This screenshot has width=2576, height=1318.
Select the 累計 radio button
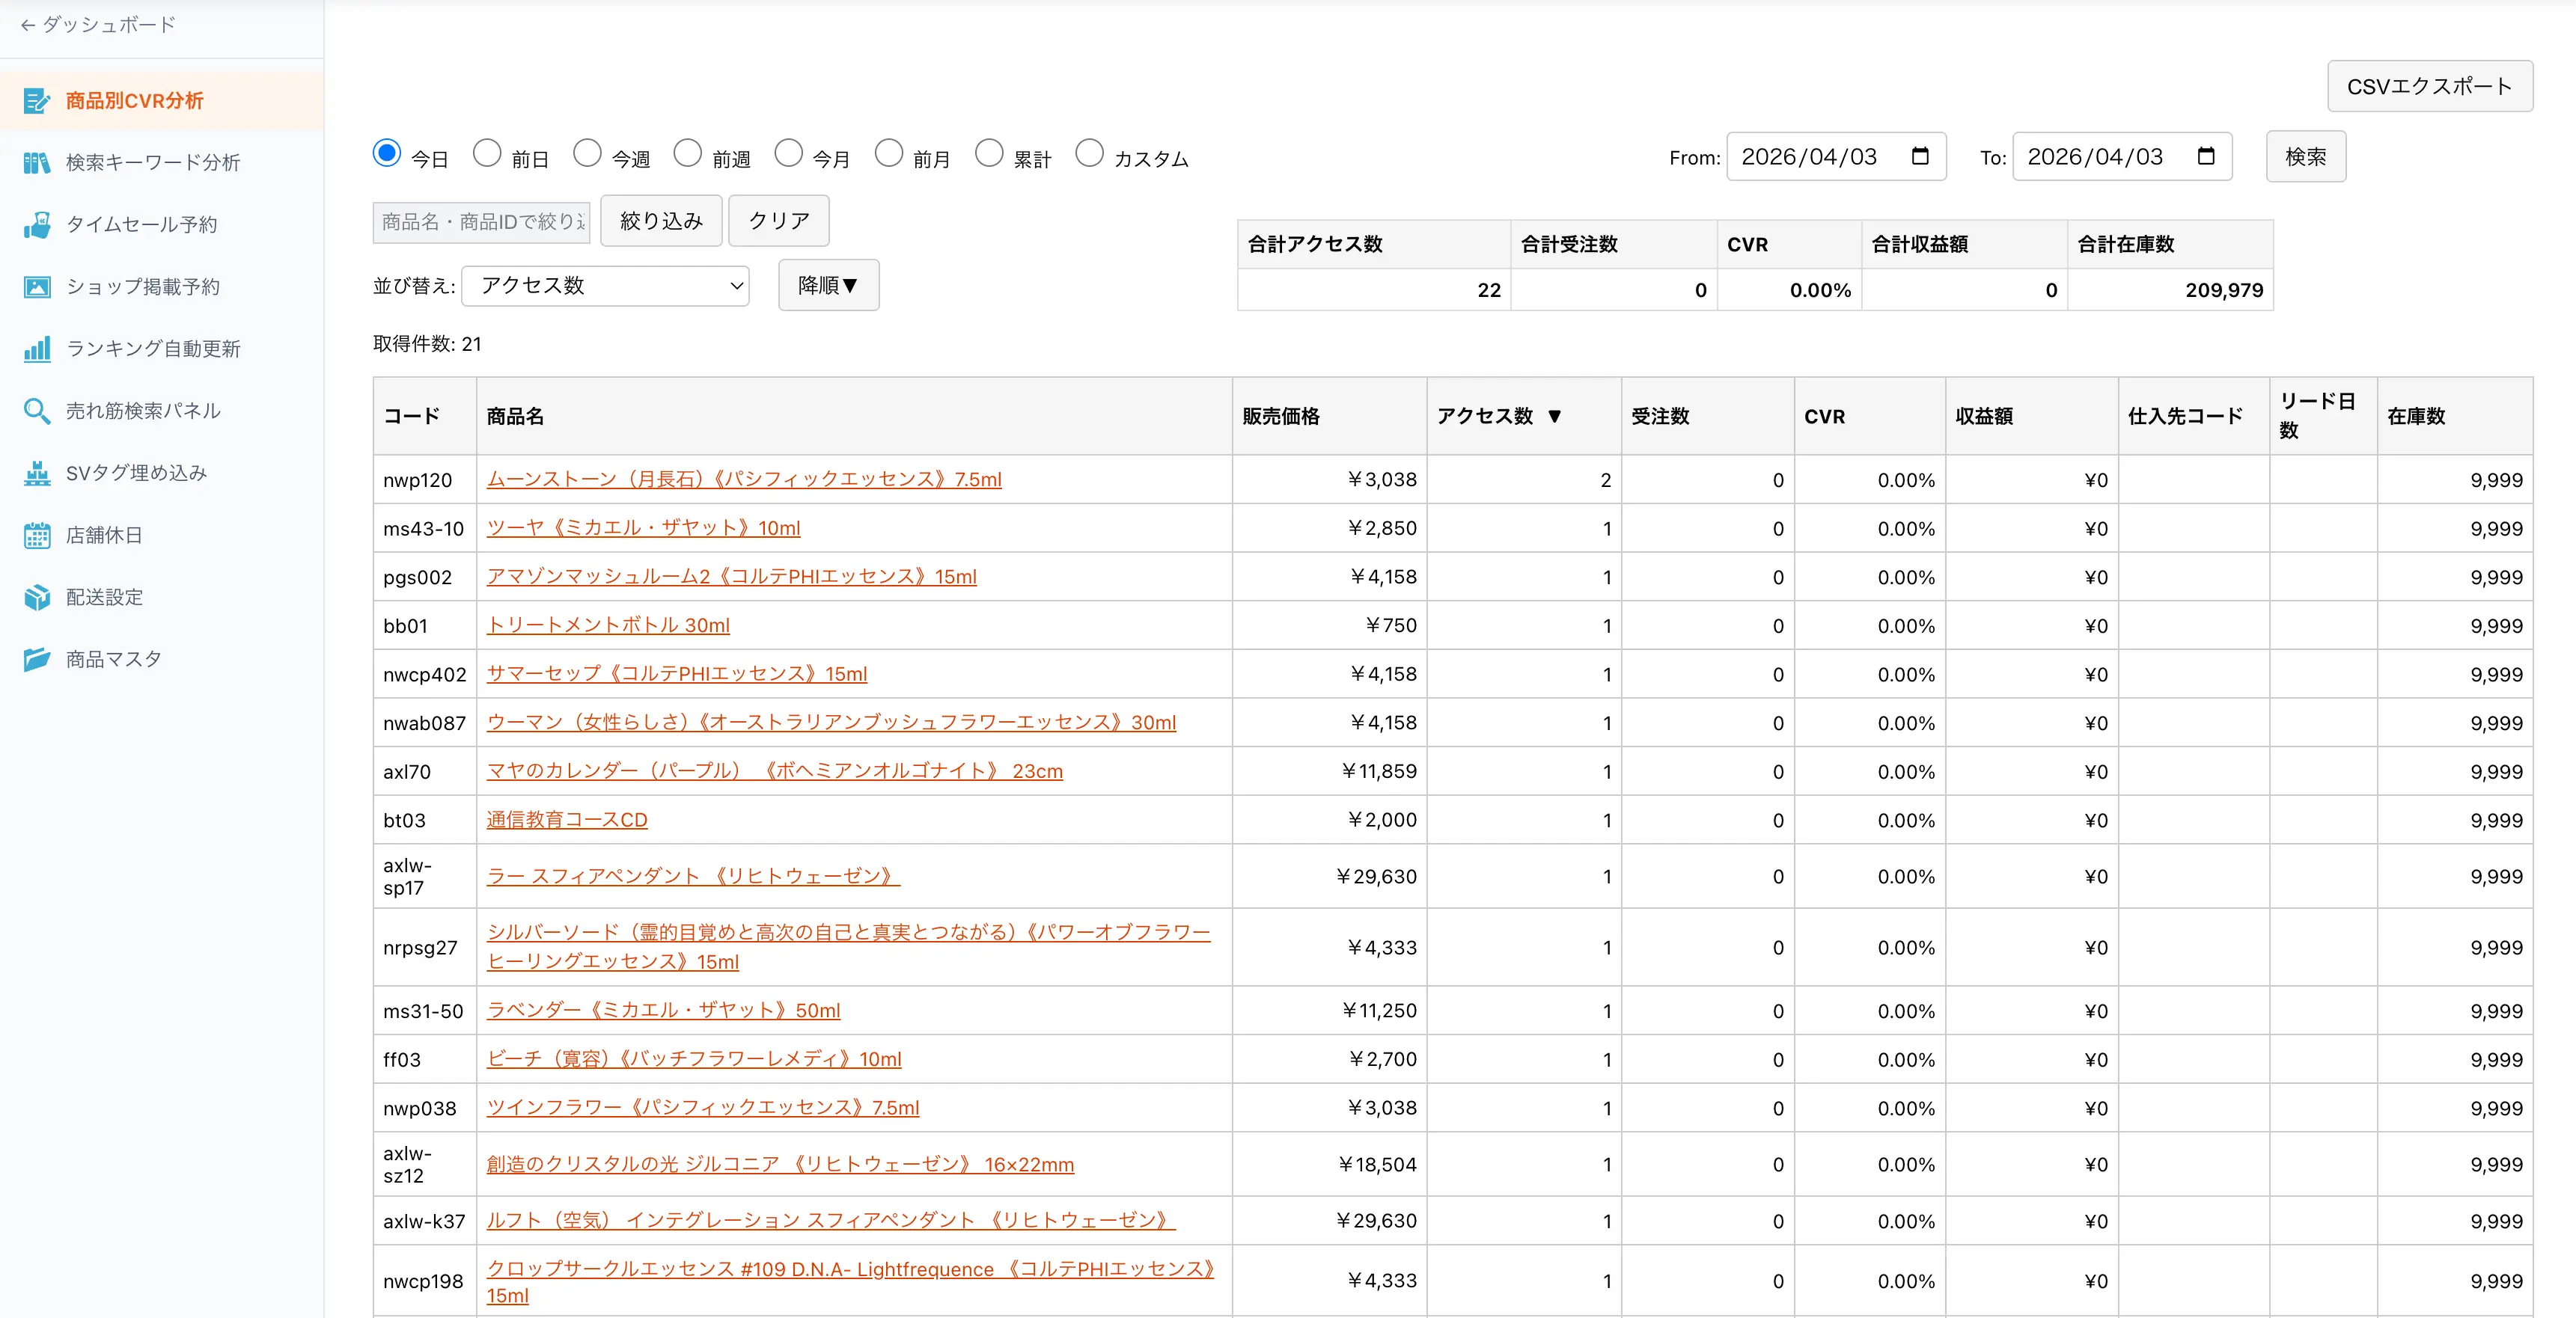tap(989, 153)
